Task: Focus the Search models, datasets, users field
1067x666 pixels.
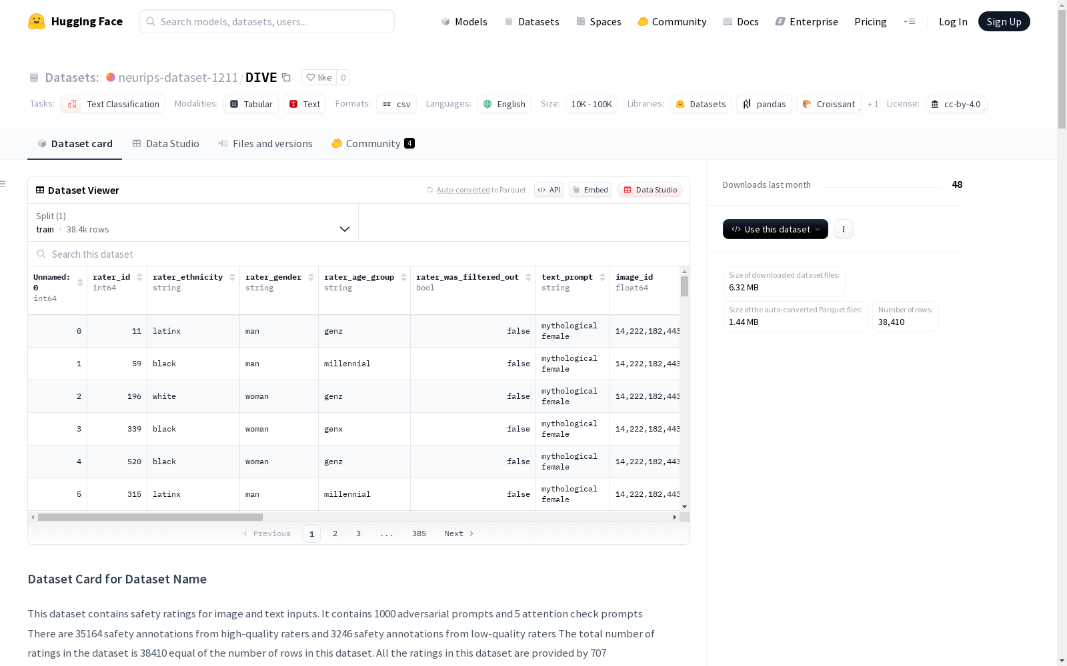Action: (267, 21)
